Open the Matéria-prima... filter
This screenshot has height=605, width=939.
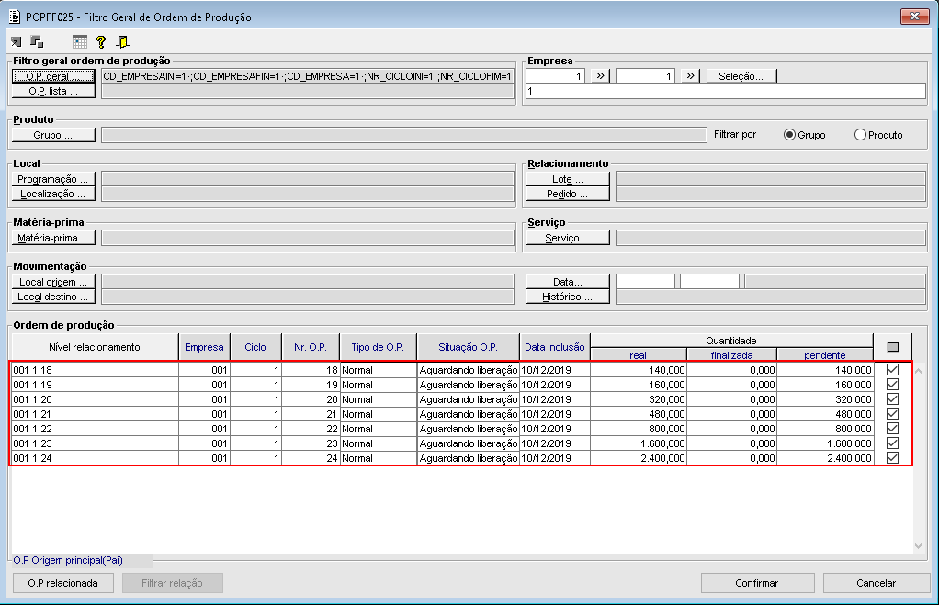(x=53, y=238)
